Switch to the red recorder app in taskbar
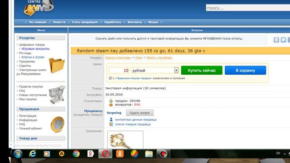 tap(163, 154)
